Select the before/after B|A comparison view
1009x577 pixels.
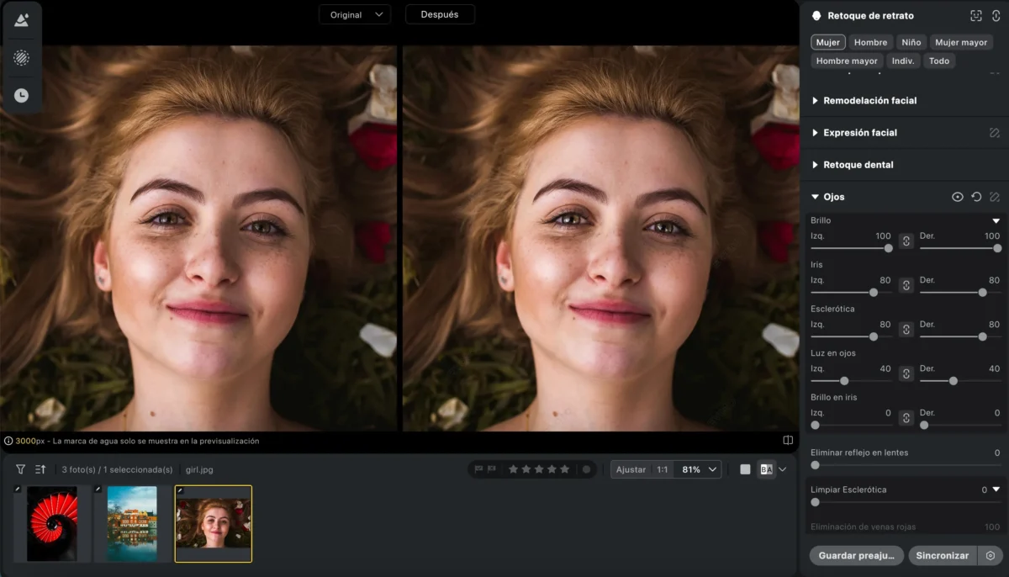tap(766, 469)
